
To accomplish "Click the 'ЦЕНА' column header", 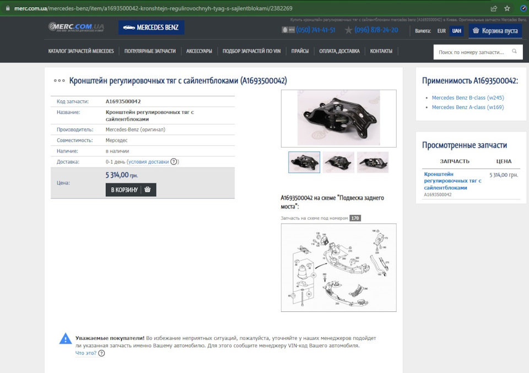I will [504, 161].
